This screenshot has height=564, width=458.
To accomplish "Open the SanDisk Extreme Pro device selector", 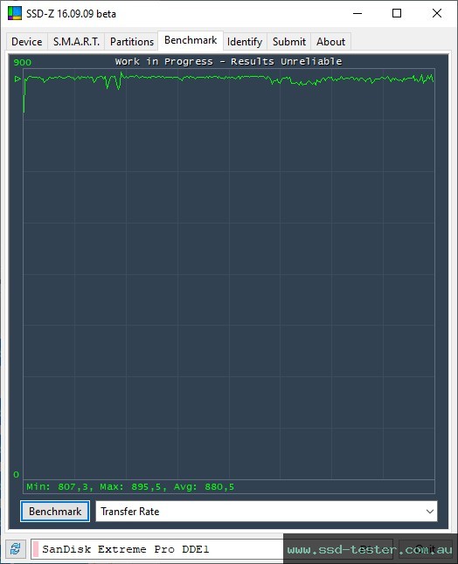I will point(157,549).
